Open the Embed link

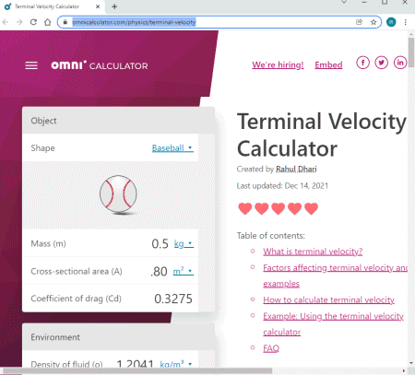(328, 64)
